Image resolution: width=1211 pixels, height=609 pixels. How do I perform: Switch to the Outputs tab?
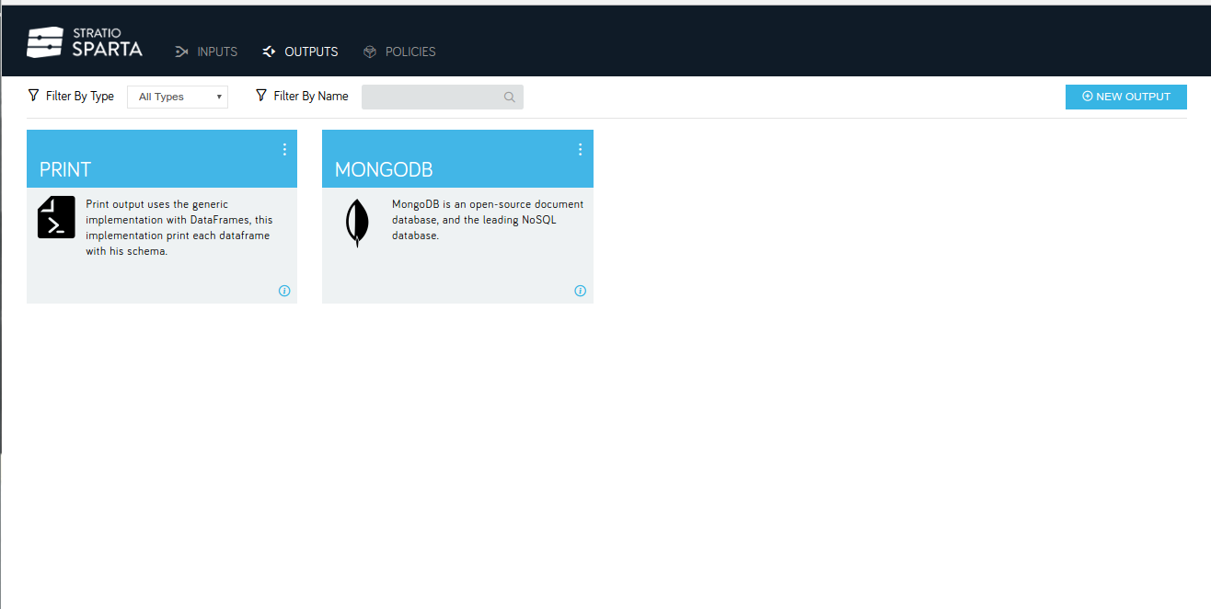[300, 52]
